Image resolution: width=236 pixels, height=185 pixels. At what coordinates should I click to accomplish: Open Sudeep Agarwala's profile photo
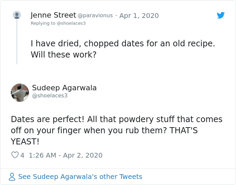click(x=20, y=92)
